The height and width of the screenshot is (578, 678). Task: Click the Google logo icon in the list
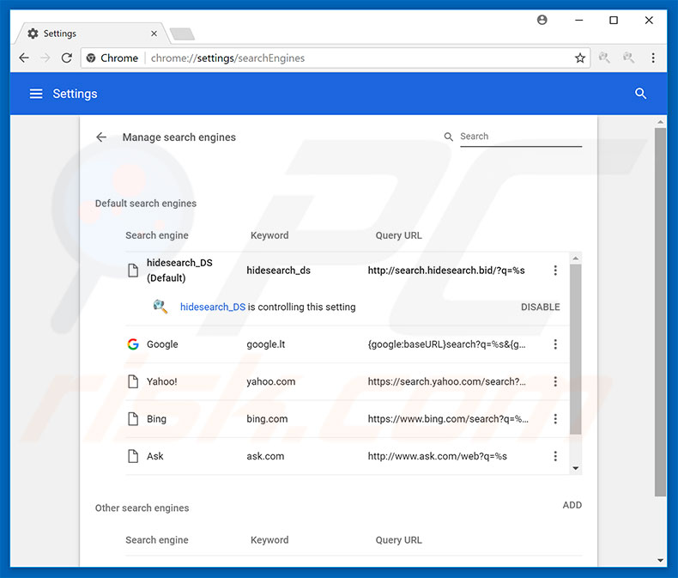(x=133, y=344)
